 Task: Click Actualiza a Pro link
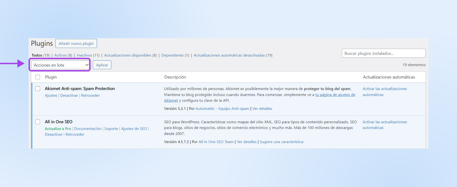[x=58, y=129]
